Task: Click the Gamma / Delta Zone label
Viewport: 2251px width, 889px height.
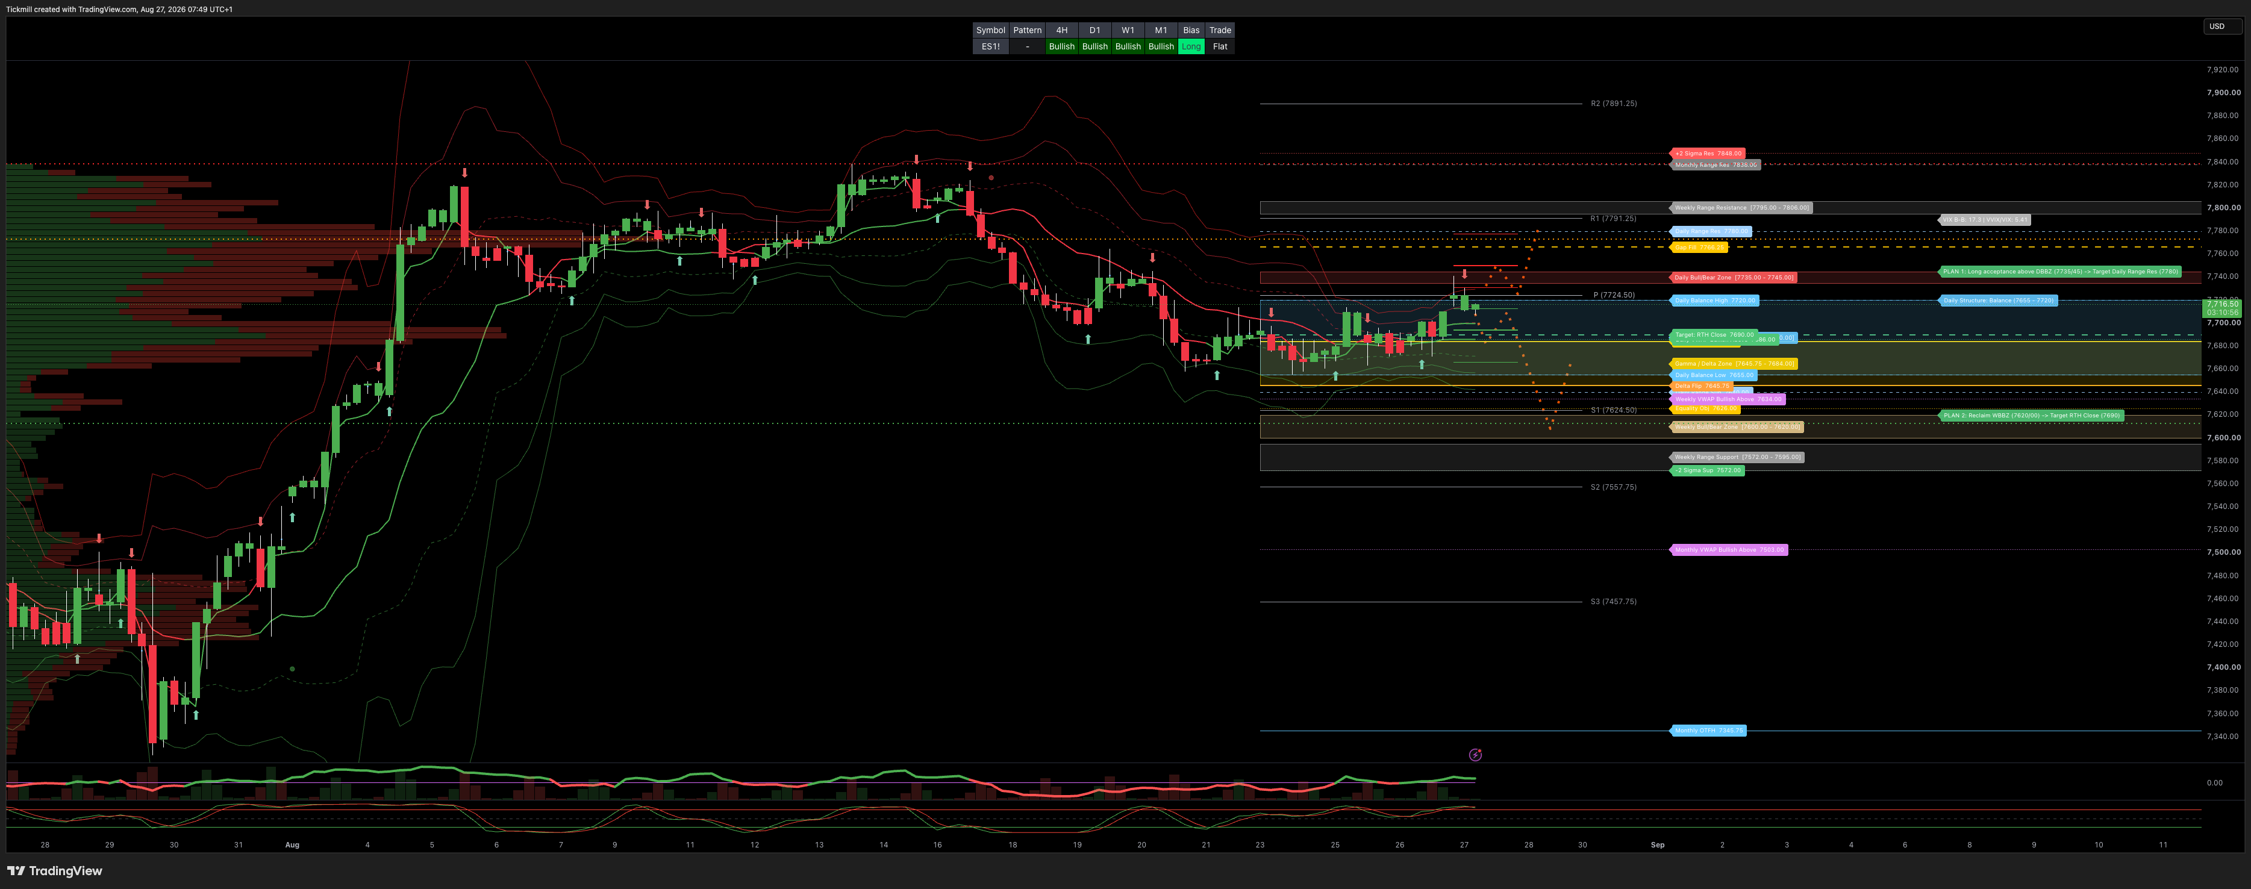Action: click(1734, 364)
